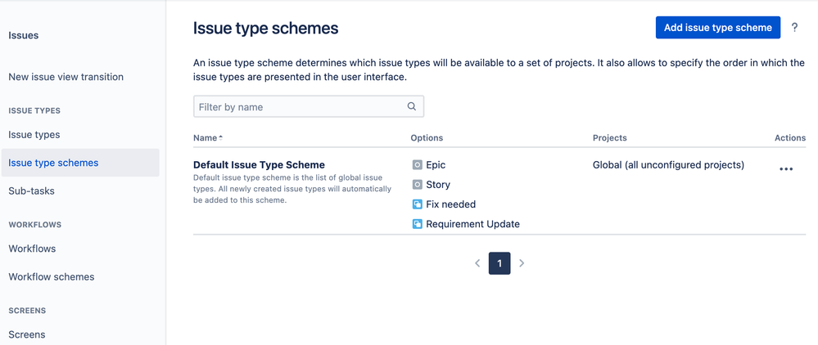
Task: Click Add issue type scheme button
Action: [x=718, y=28]
